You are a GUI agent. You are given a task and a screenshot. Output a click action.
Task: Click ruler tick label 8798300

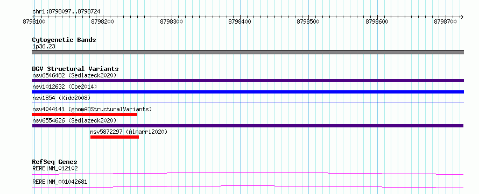point(171,21)
